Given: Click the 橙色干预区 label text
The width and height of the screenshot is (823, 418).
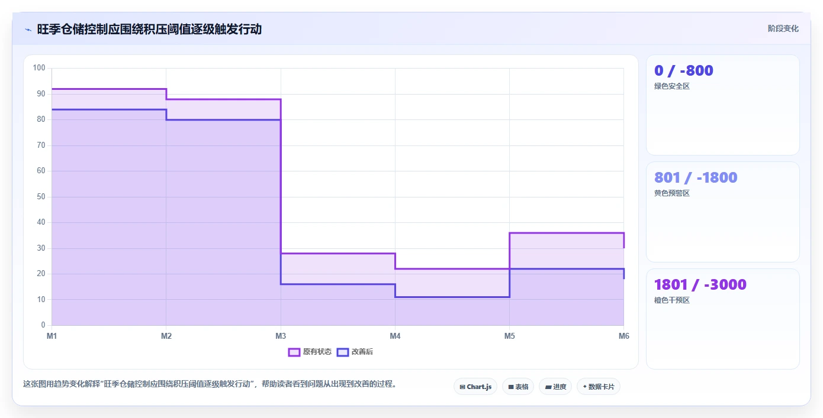Looking at the screenshot, I should pyautogui.click(x=672, y=300).
